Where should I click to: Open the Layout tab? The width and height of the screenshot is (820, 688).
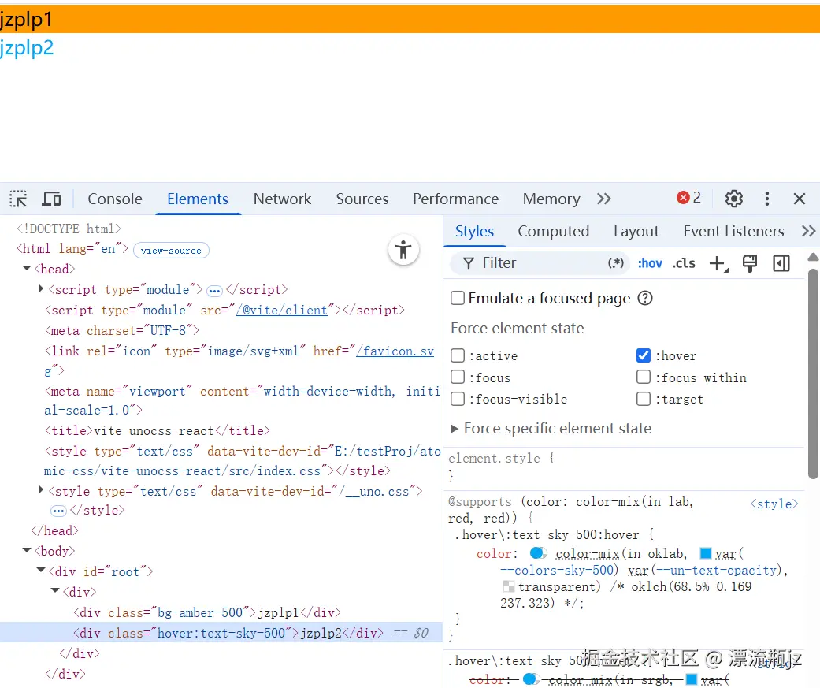coord(636,231)
